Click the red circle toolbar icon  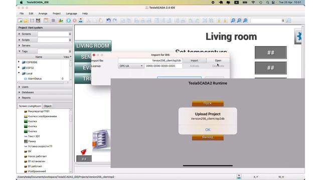75,20
